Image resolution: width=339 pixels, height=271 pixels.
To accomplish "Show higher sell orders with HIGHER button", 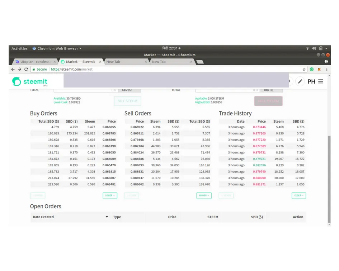I will (204, 196).
